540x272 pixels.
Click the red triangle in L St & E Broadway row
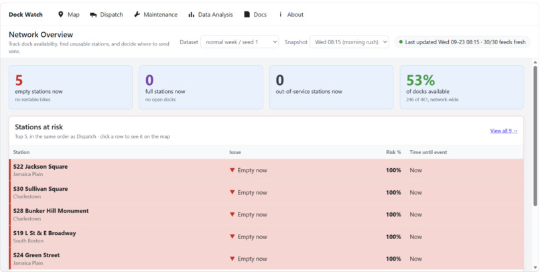(232, 236)
